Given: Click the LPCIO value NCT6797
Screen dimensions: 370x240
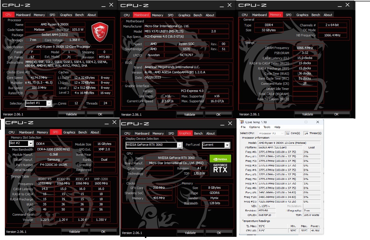Looking at the screenshot, I should [186, 55].
